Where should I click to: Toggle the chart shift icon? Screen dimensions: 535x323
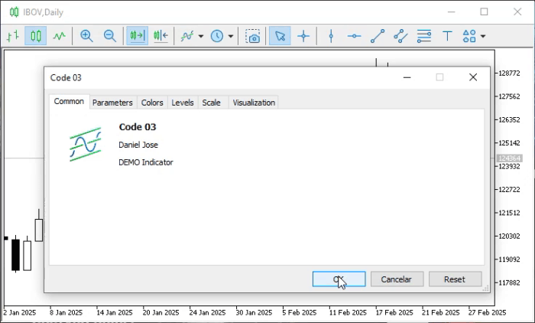[x=160, y=36]
